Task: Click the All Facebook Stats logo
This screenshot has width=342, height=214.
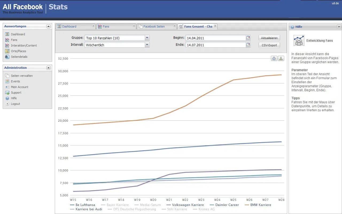Action: pos(35,9)
